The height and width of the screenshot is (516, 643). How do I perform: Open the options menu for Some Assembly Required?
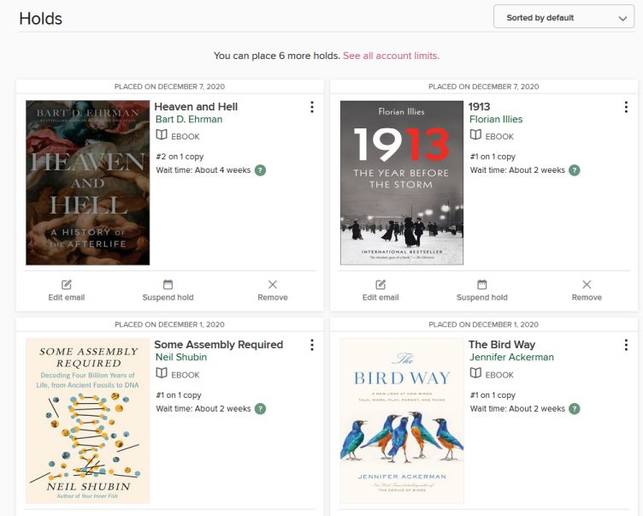coord(312,345)
